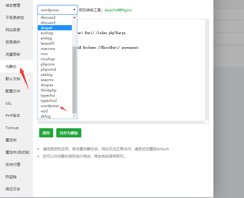This screenshot has width=244, height=198.
Task: Open the 子目录绑定 sidebar tab
Action: (x=16, y=18)
